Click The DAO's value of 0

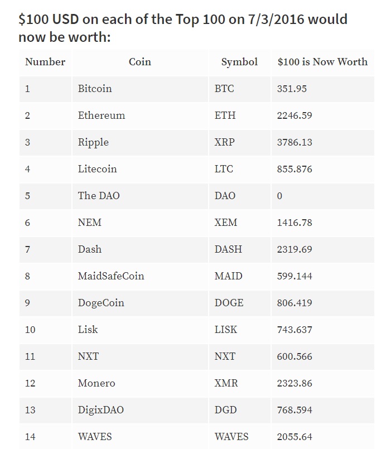click(279, 196)
